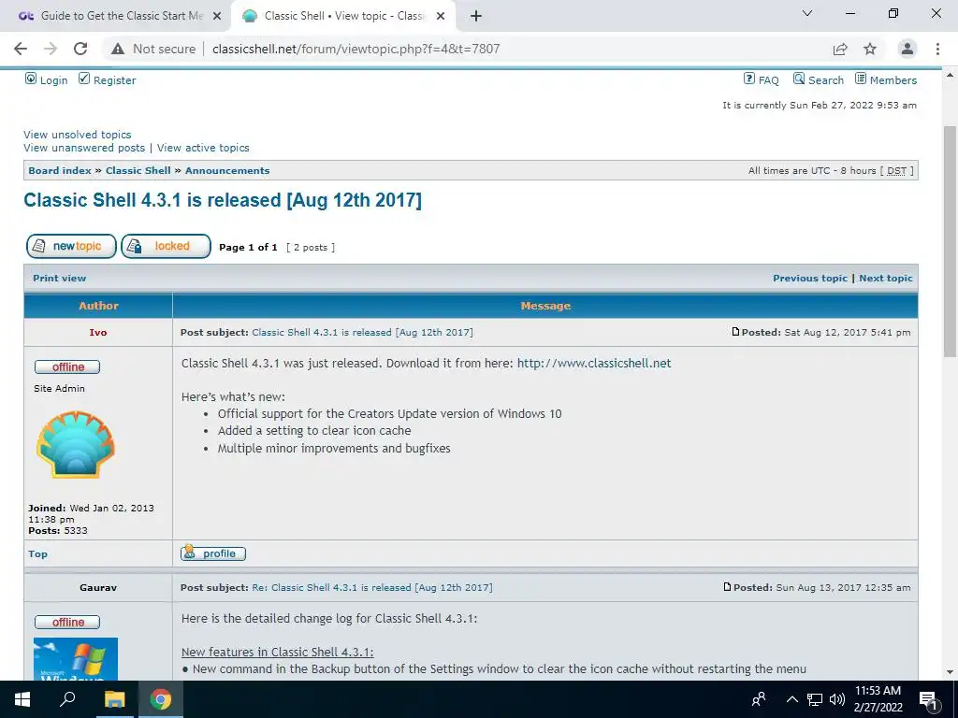Reload the page with the refresh icon
This screenshot has width=958, height=718.
(80, 49)
